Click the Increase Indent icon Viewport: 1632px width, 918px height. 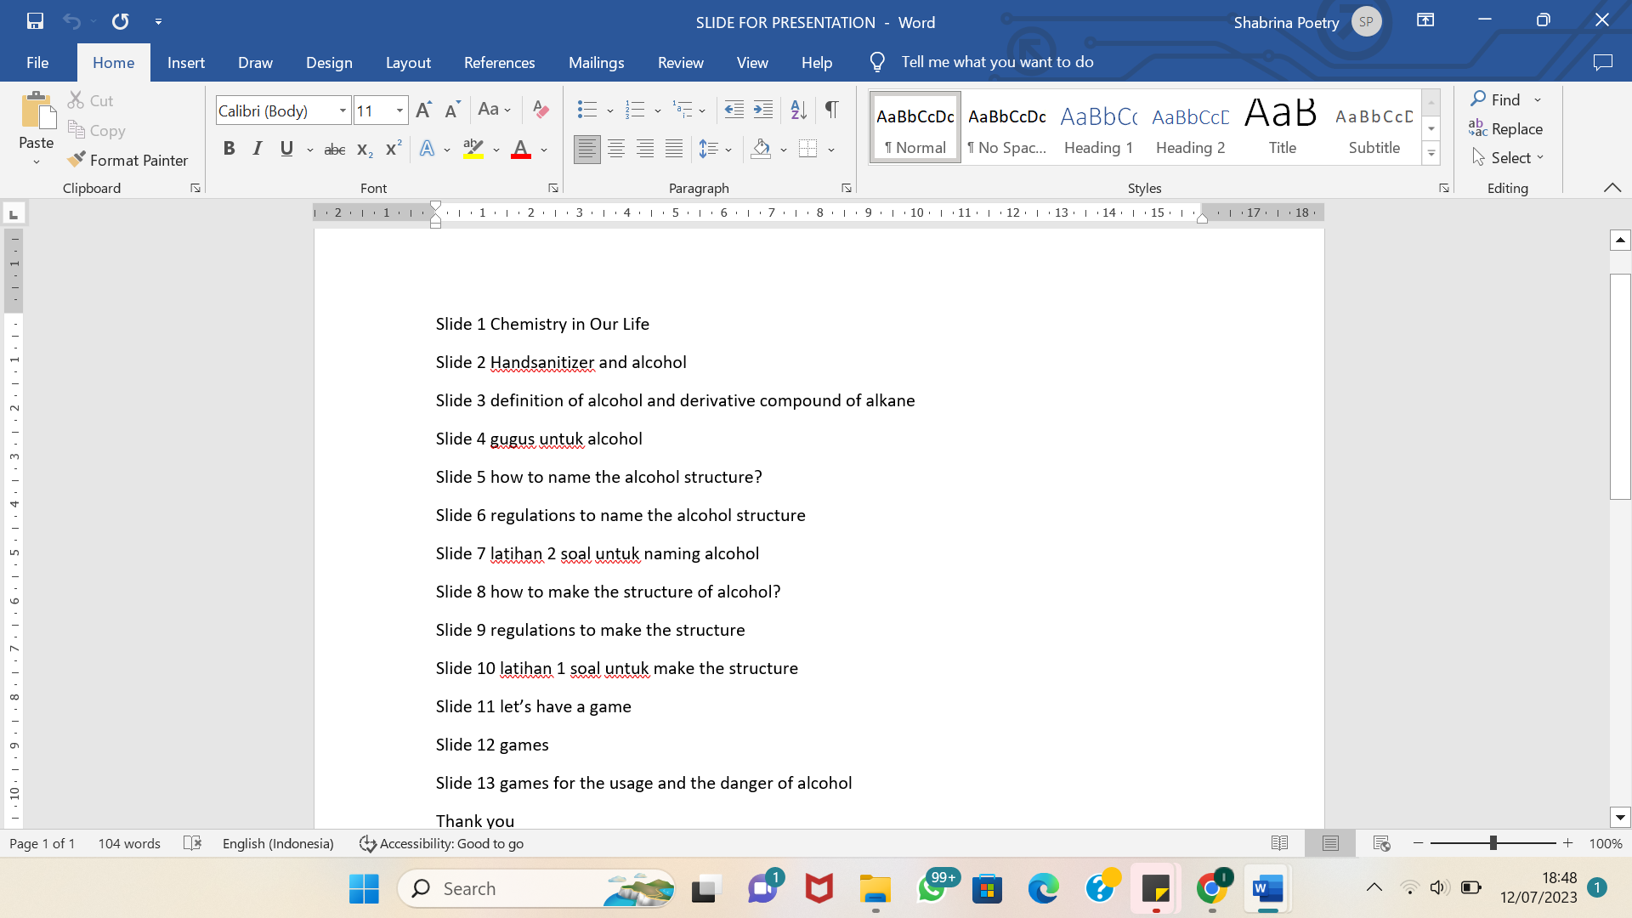click(x=763, y=109)
